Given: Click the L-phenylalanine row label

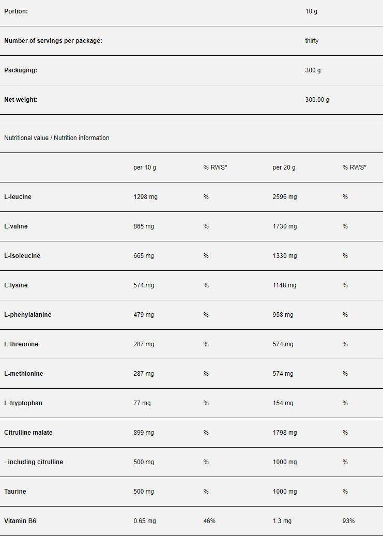Looking at the screenshot, I should pos(27,315).
